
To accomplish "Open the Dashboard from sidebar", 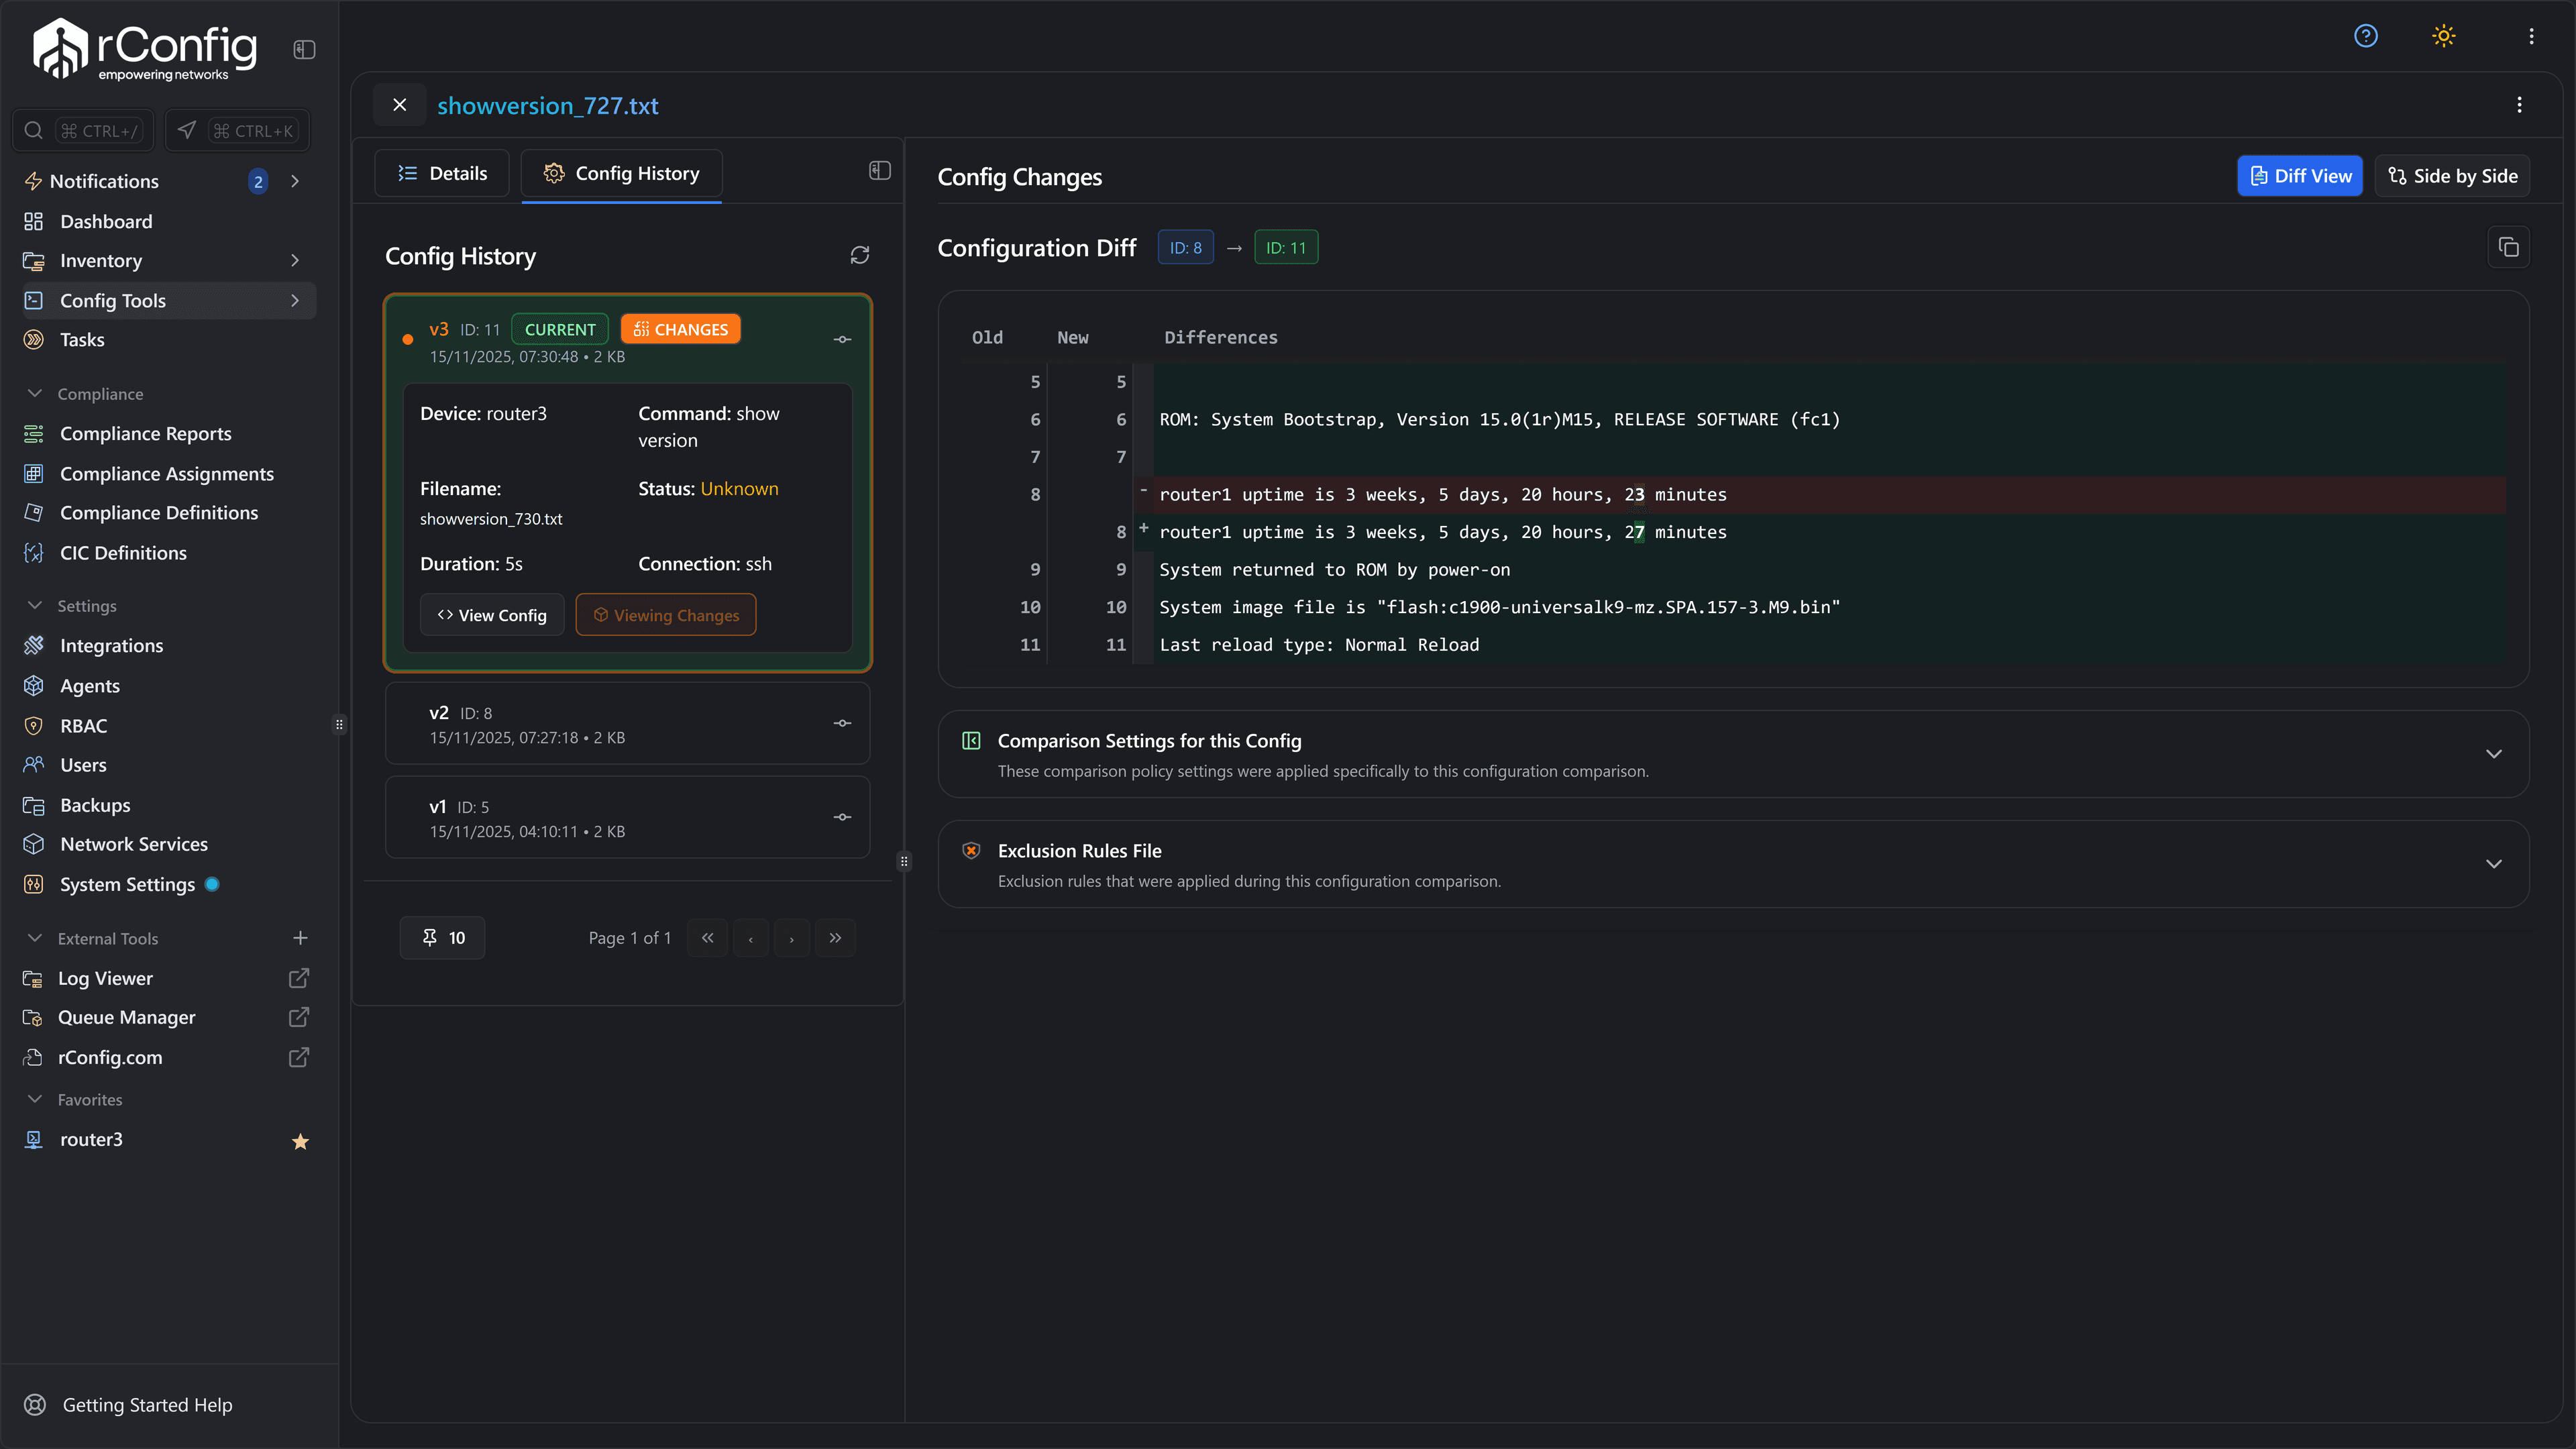I will [106, 221].
